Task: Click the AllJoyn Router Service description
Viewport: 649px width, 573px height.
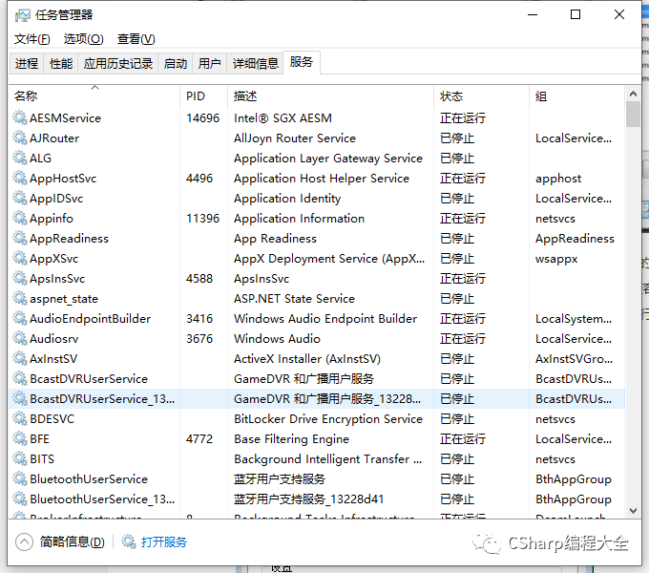Action: pyautogui.click(x=295, y=138)
